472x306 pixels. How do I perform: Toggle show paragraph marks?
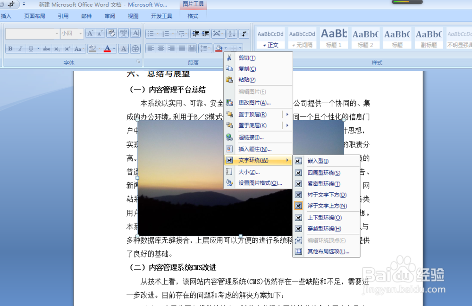click(x=244, y=33)
